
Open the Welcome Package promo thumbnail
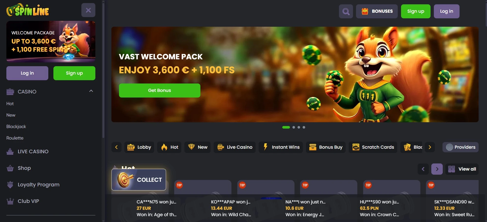51,41
